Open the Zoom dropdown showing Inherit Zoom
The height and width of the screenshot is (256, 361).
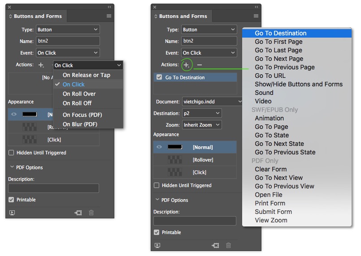pyautogui.click(x=202, y=125)
